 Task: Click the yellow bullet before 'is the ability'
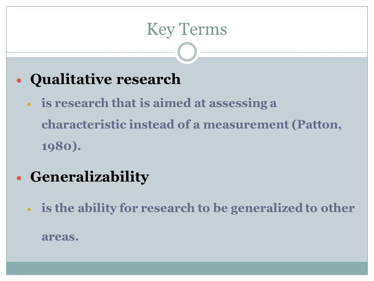(29, 210)
